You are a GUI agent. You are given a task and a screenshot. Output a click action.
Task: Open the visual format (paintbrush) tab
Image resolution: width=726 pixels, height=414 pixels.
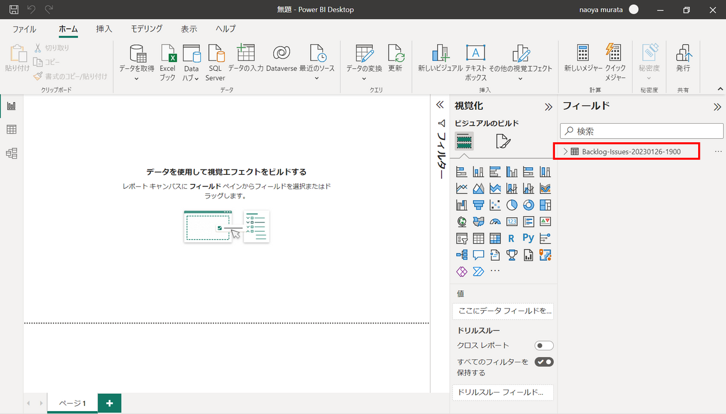point(503,141)
